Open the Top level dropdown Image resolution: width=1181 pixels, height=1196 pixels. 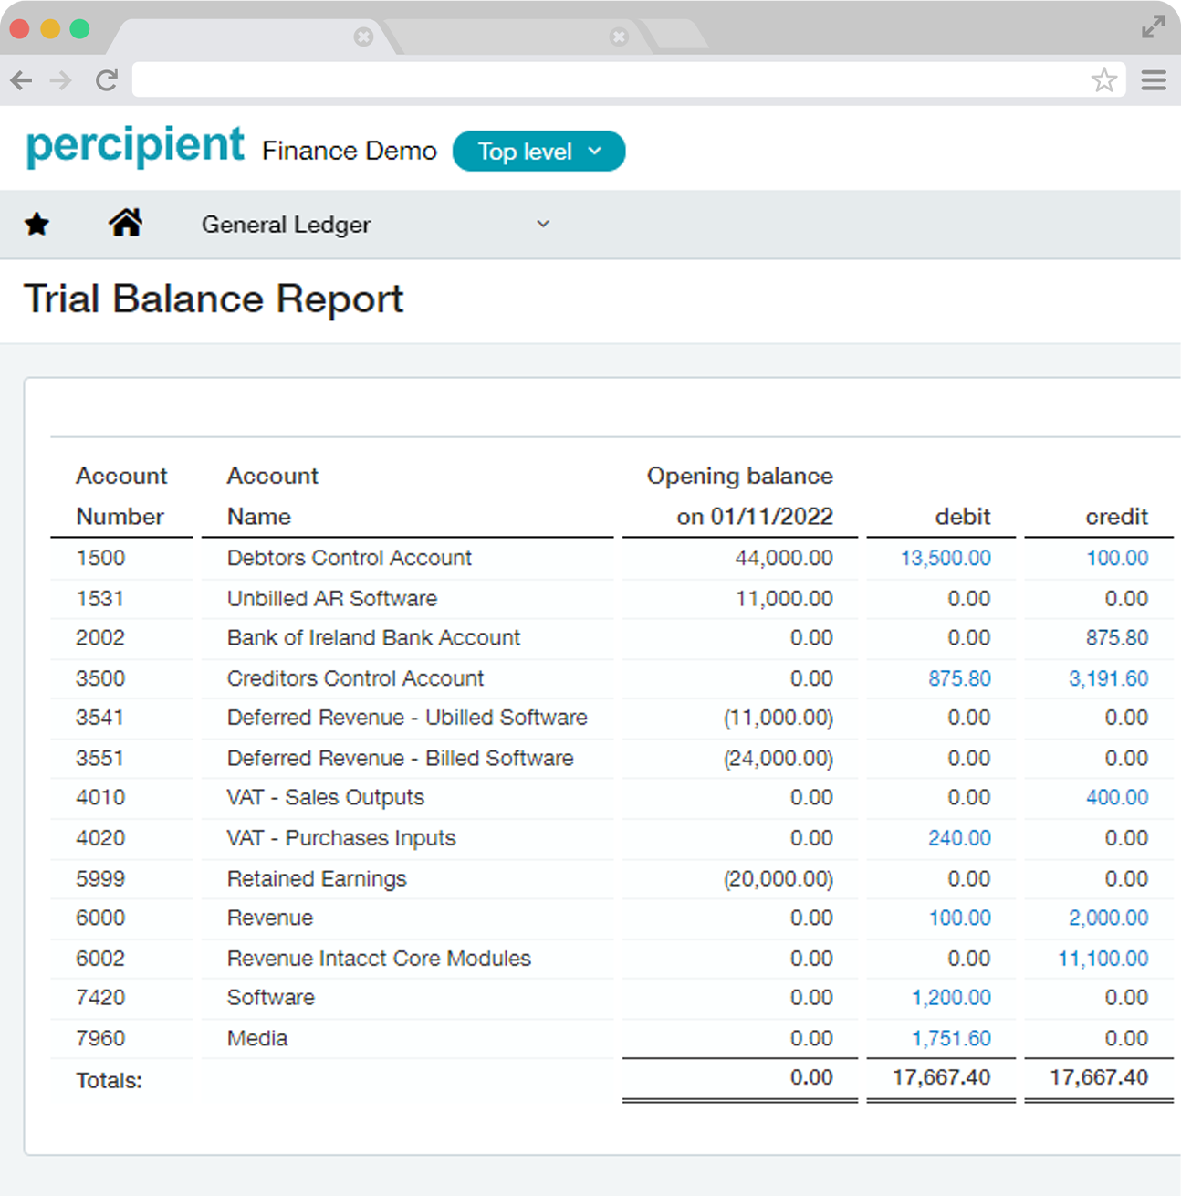pyautogui.click(x=538, y=152)
